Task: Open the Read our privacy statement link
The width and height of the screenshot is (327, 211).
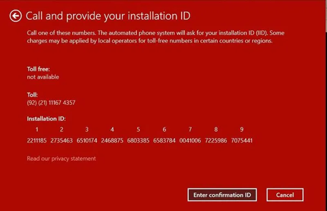Action: [61, 159]
